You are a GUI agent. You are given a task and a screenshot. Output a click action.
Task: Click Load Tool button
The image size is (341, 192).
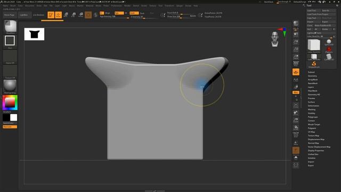point(314,11)
